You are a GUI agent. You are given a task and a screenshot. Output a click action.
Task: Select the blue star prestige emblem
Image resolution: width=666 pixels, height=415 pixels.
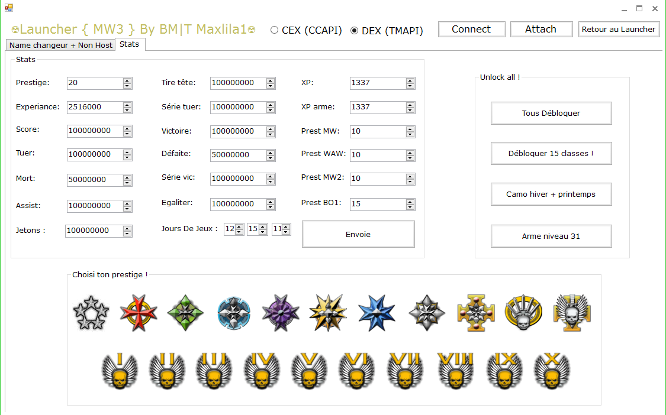pyautogui.click(x=377, y=313)
